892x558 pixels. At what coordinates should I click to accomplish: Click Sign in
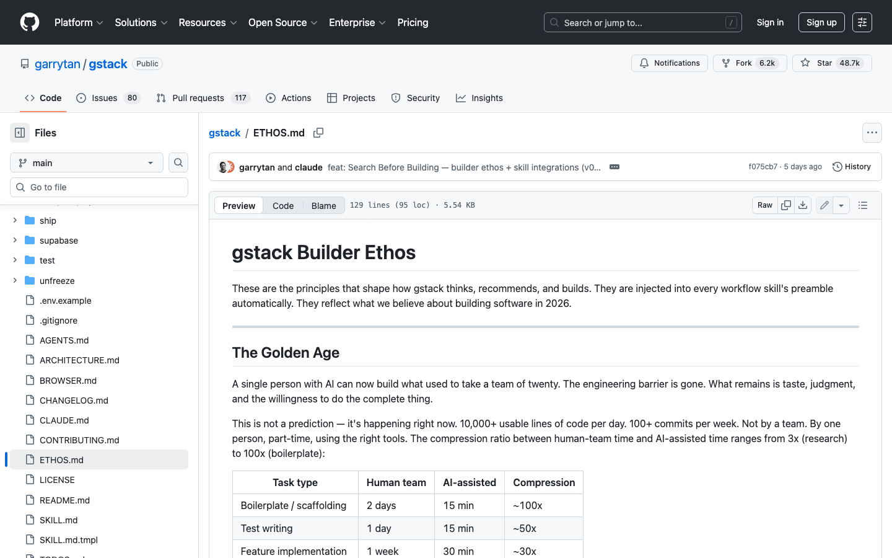coord(770,22)
